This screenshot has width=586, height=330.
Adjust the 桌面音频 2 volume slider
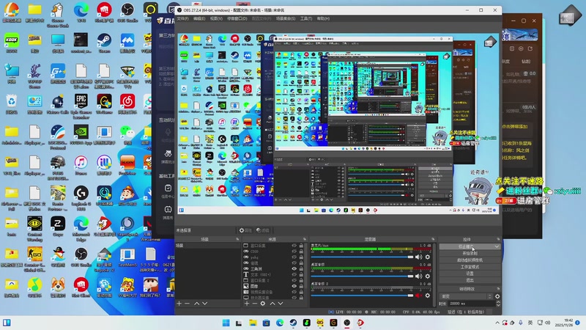coord(362,296)
